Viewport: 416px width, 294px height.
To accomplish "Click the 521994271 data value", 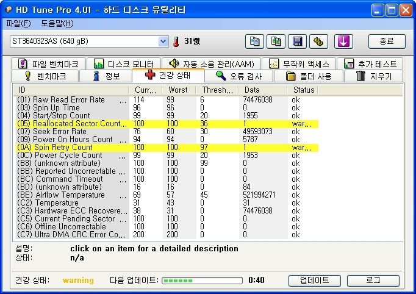I will 259,195.
